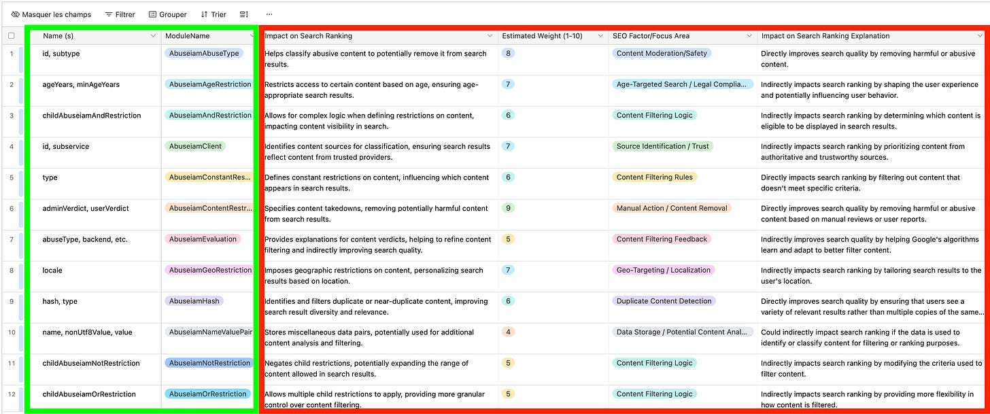The height and width of the screenshot is (414, 990).
Task: Click the AbuseiamNameValuePair tag
Action: coord(210,332)
